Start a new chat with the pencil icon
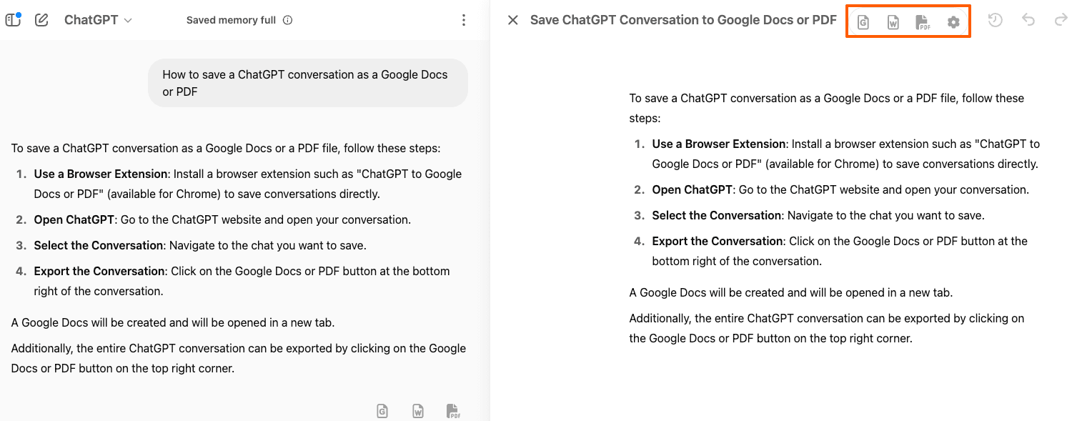The width and height of the screenshot is (1077, 421). coord(41,20)
